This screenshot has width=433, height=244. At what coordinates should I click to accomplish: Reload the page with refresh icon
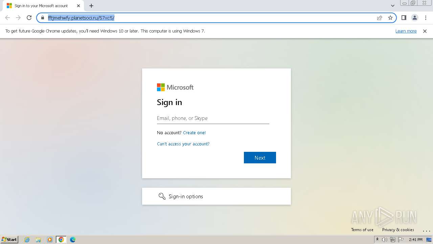[29, 18]
